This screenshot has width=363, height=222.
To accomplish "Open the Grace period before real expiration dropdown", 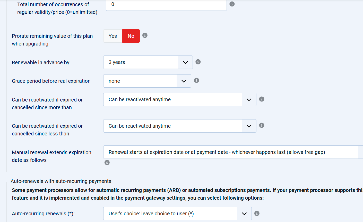I will coord(147,81).
